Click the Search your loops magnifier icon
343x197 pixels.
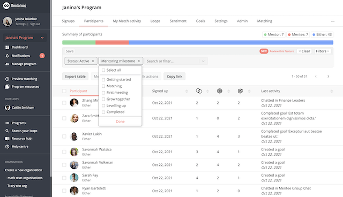point(7,131)
